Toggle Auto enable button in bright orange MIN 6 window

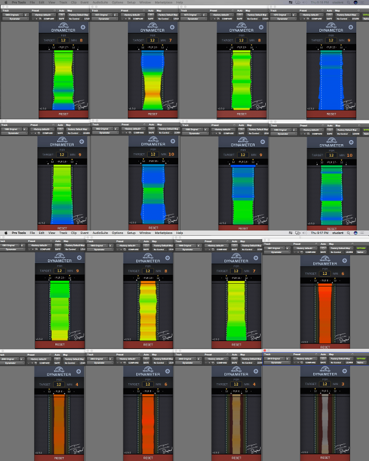(323, 248)
